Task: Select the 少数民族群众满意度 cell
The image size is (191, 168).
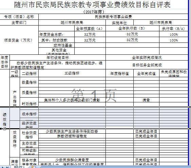Action: coord(72,160)
